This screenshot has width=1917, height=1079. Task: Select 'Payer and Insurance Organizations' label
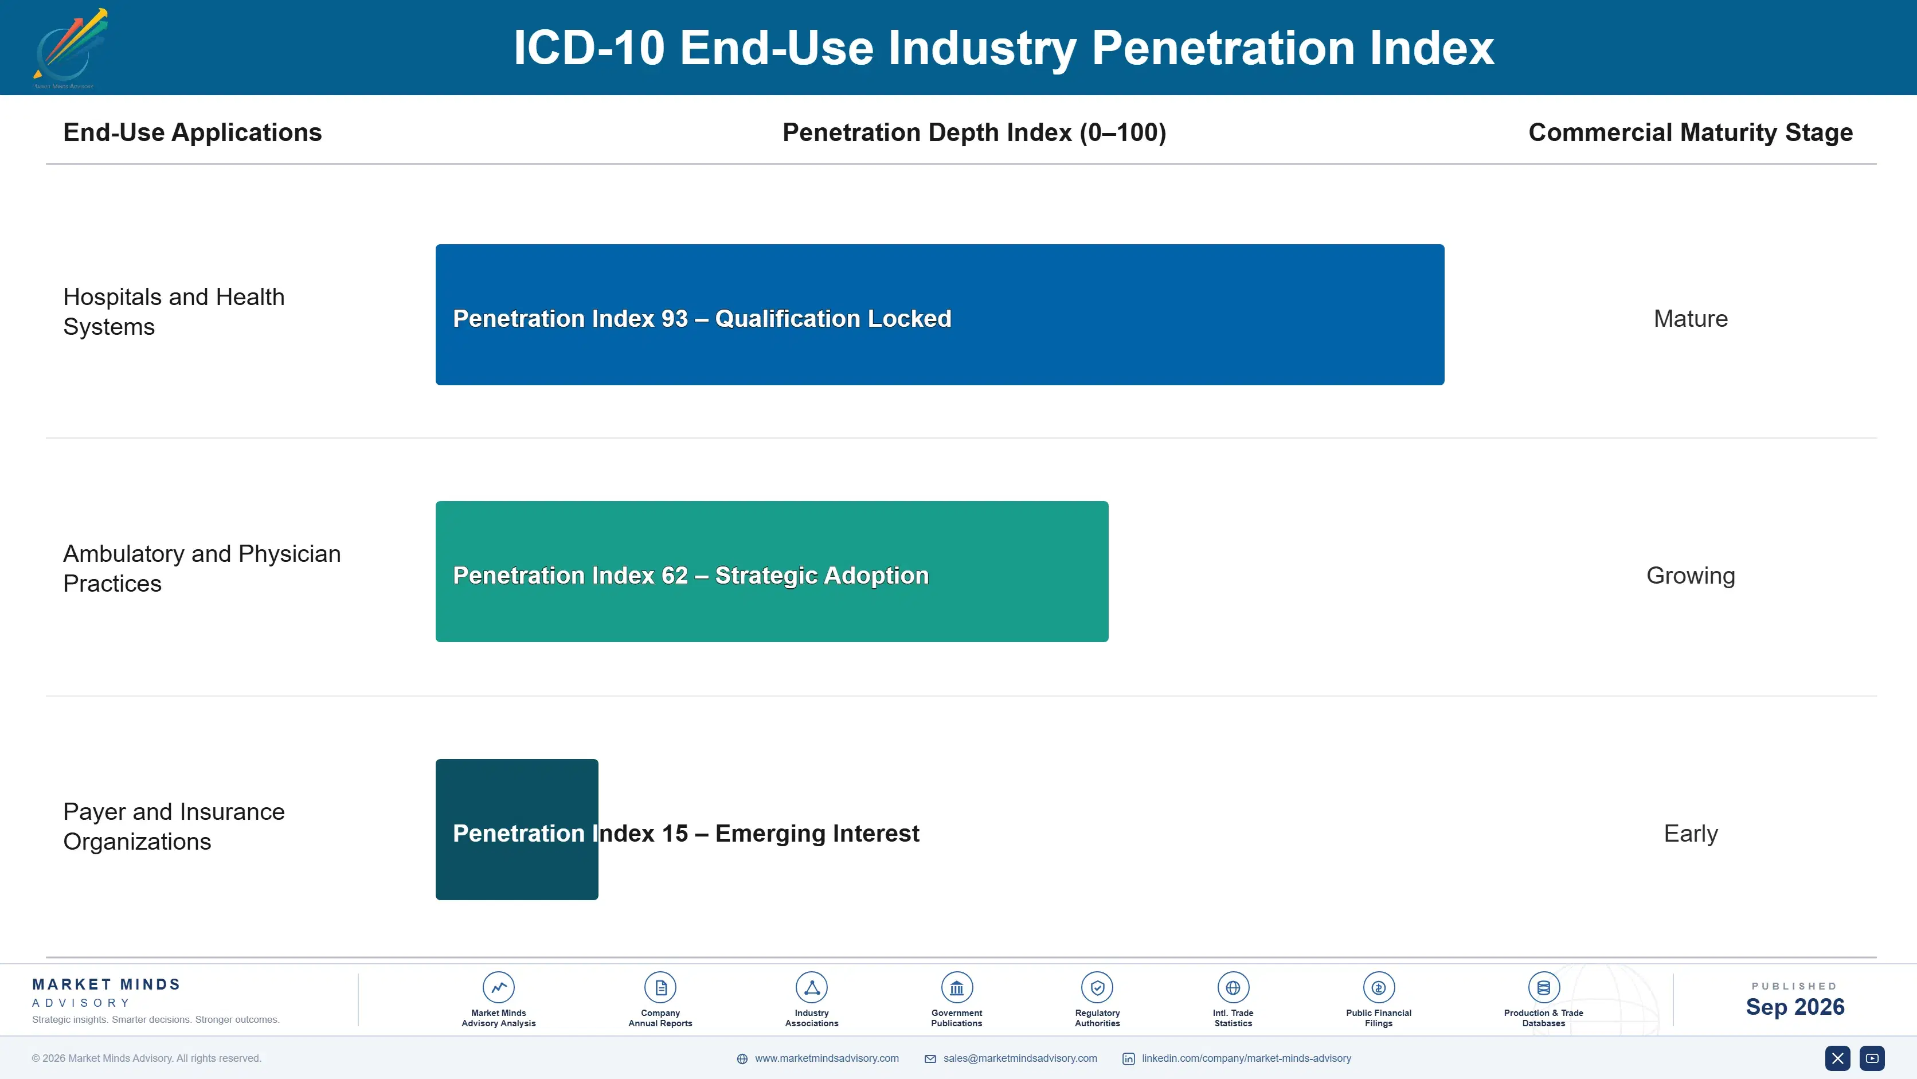click(174, 826)
